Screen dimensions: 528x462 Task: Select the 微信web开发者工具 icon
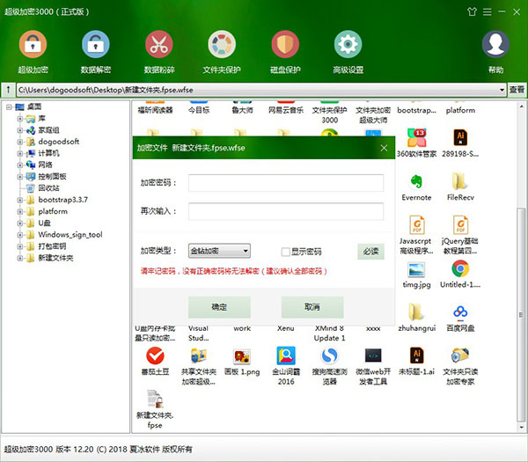(x=373, y=366)
